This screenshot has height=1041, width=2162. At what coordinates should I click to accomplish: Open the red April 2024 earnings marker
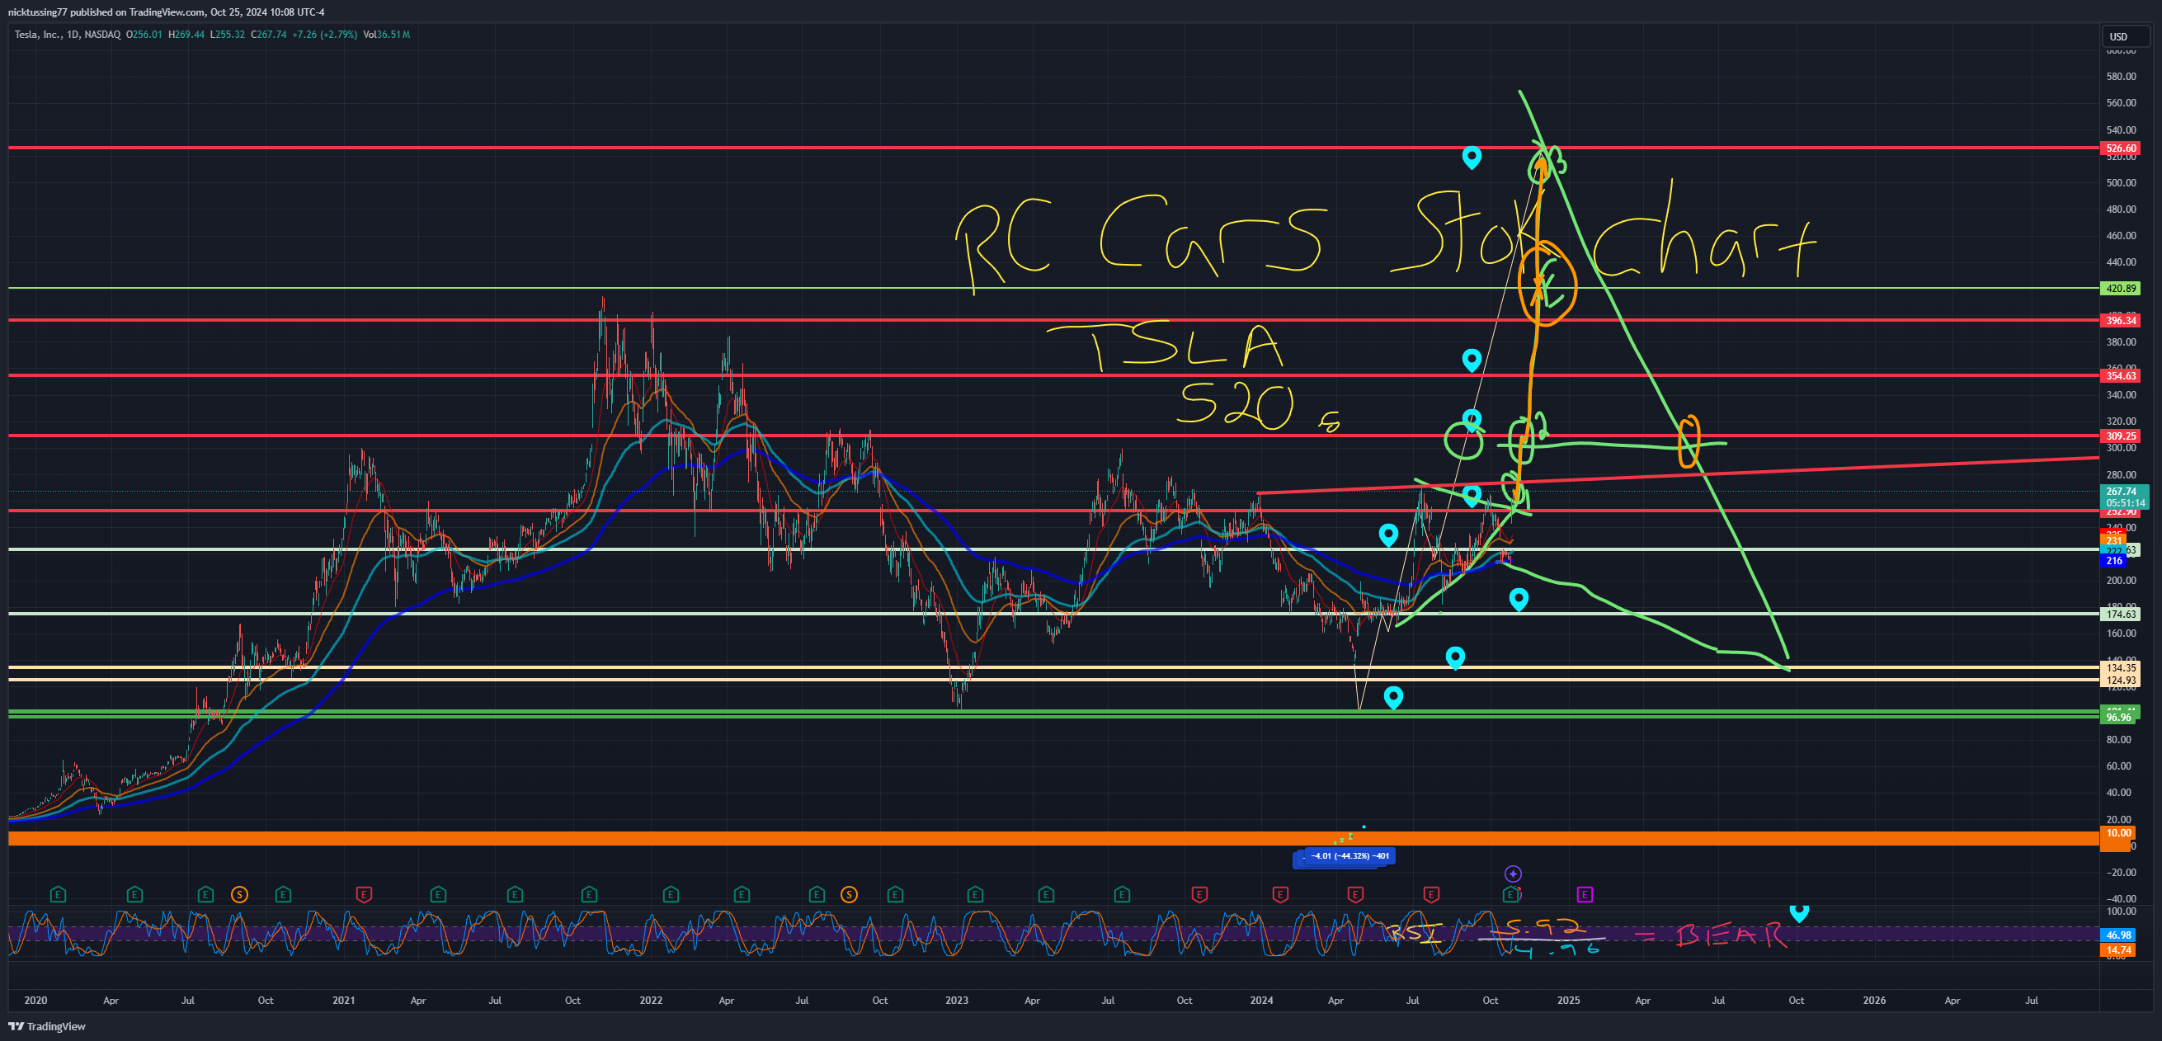(x=1354, y=895)
